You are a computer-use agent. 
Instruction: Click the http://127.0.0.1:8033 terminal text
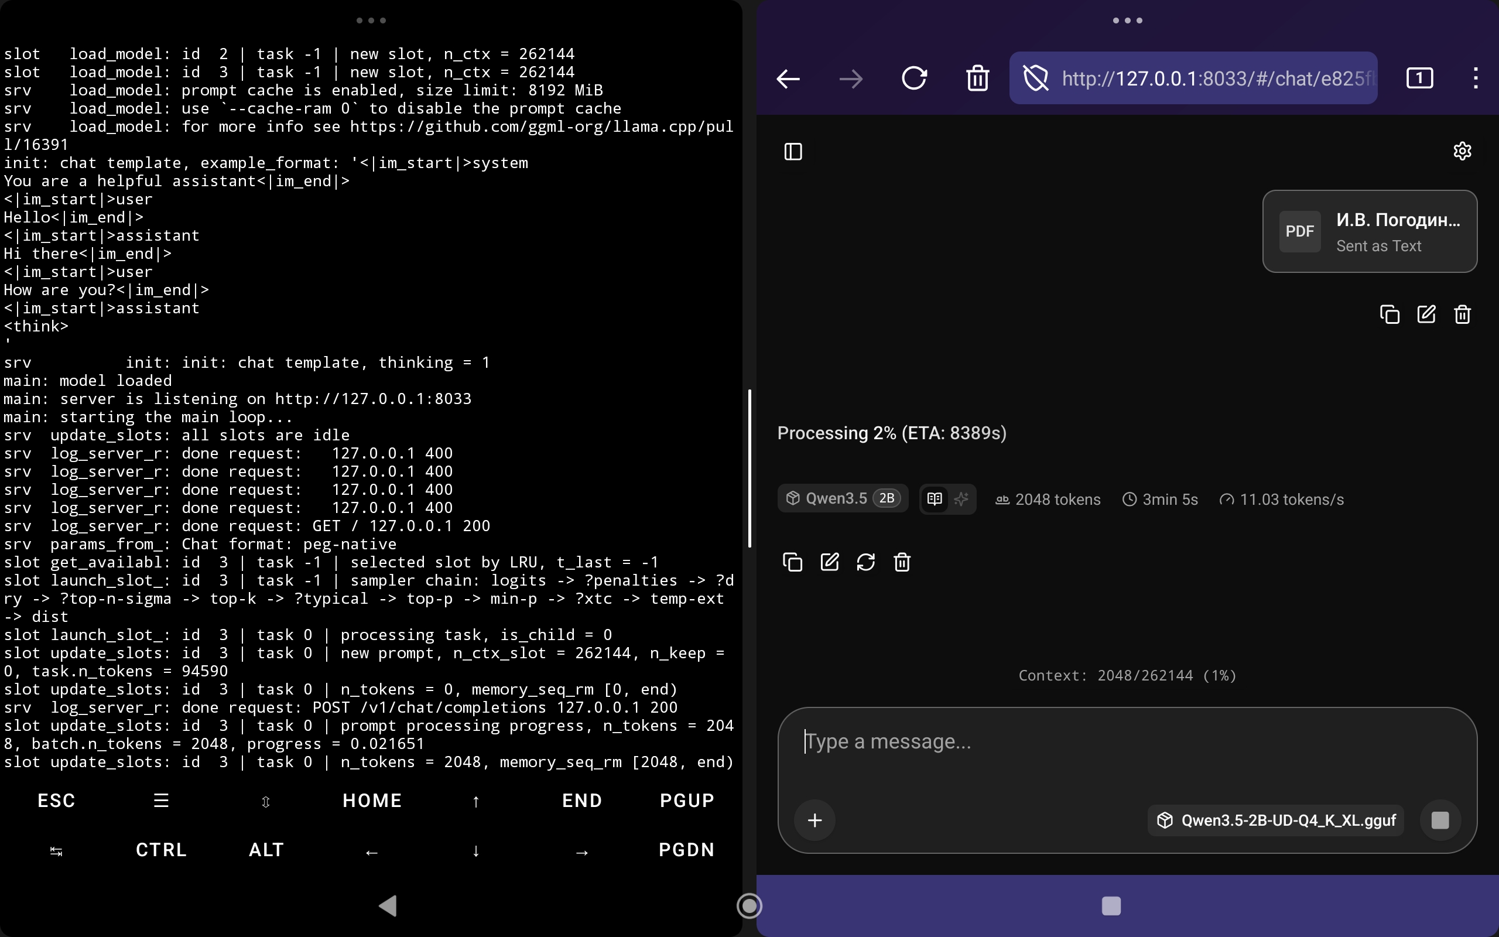point(374,398)
